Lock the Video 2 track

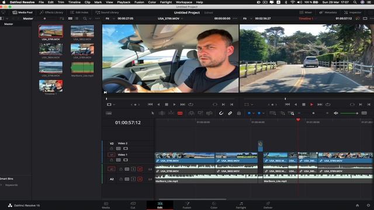pos(112,149)
